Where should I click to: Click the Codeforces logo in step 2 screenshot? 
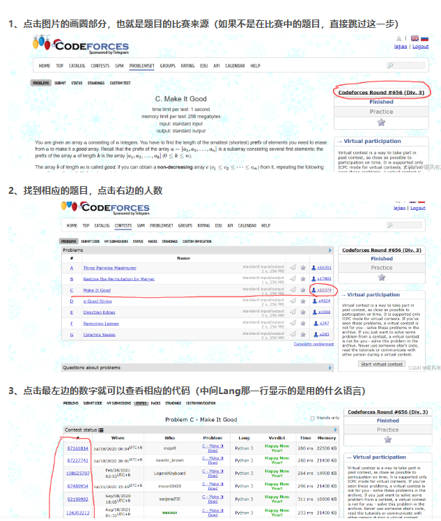(105, 207)
